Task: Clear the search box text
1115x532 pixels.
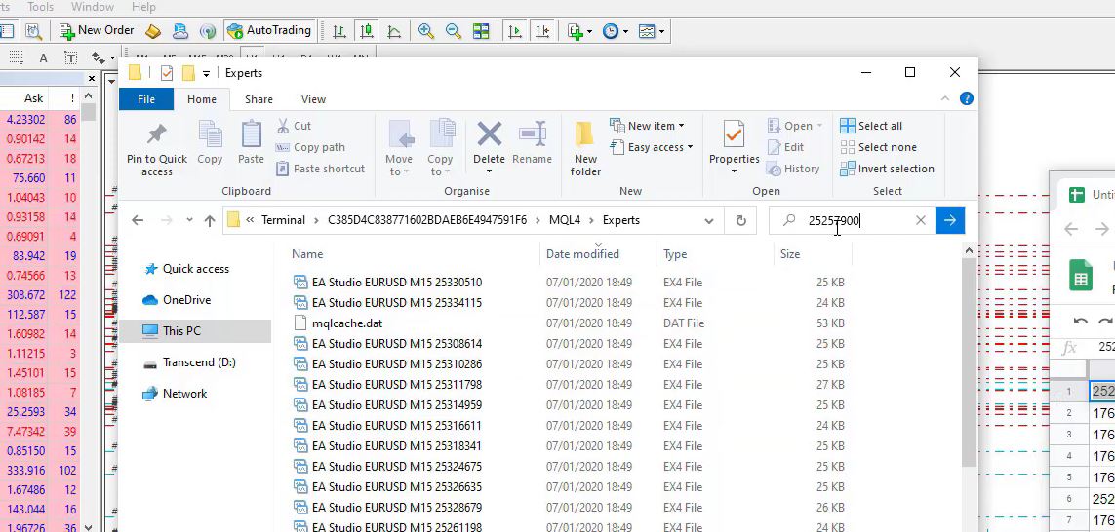Action: tap(920, 220)
